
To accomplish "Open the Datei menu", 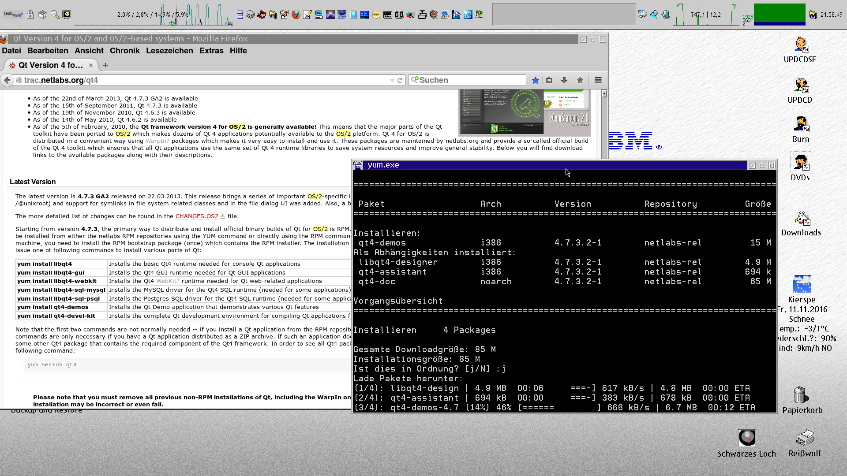I will point(11,51).
